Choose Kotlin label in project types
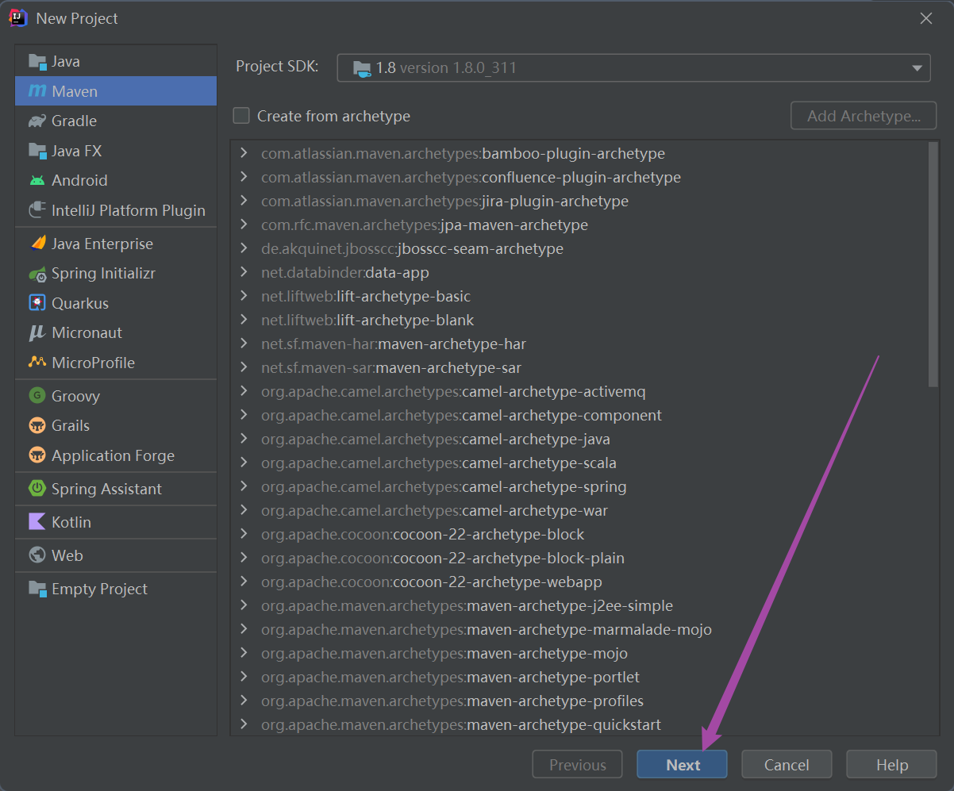This screenshot has width=954, height=791. (71, 522)
